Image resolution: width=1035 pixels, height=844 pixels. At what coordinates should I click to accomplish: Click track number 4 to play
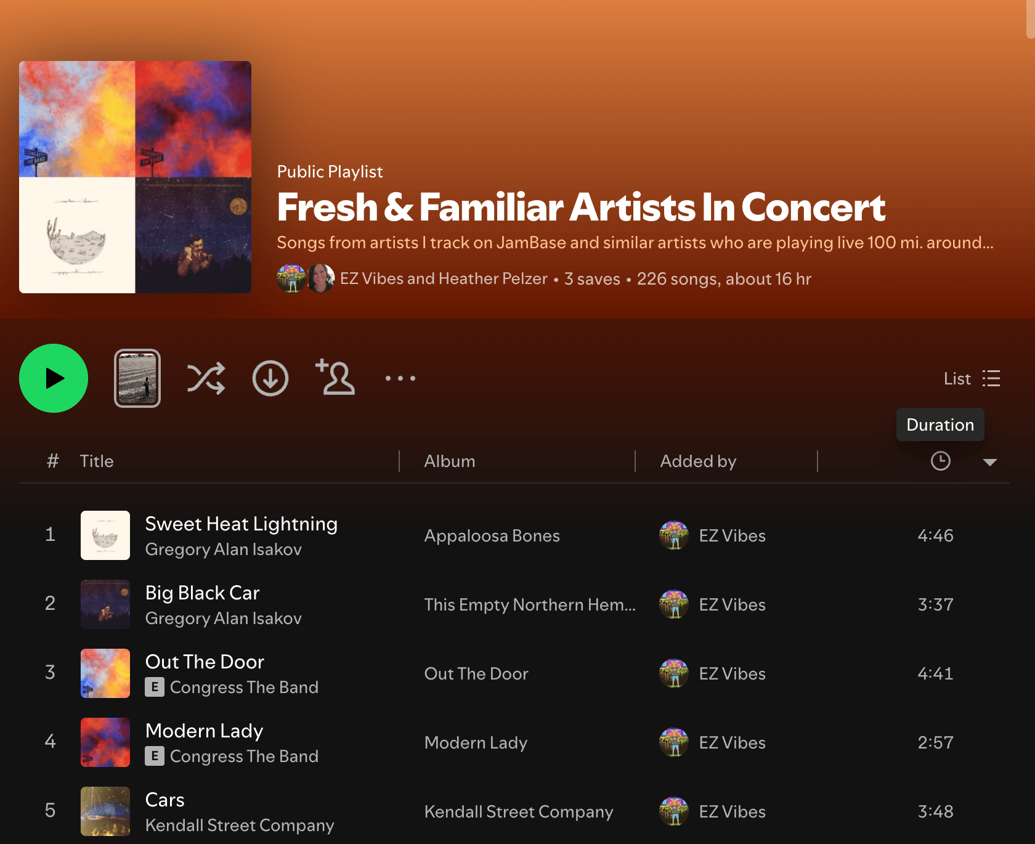(51, 741)
